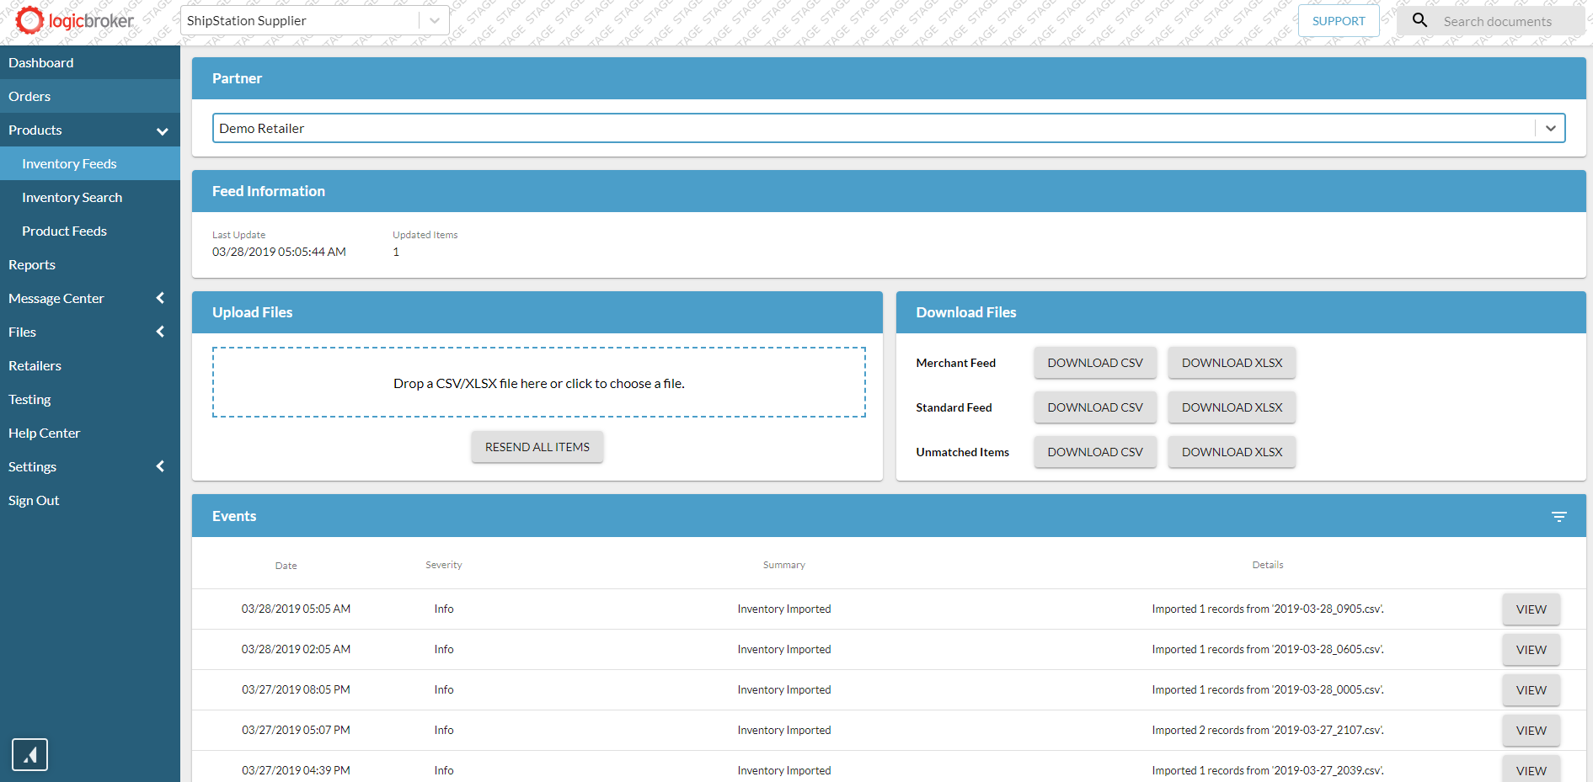Open Help Center
Image resolution: width=1593 pixels, height=782 pixels.
90,433
